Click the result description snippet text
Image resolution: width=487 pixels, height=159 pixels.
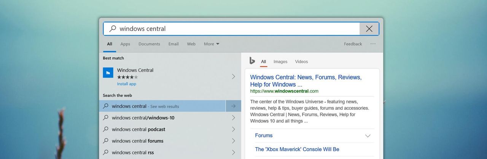click(310, 111)
